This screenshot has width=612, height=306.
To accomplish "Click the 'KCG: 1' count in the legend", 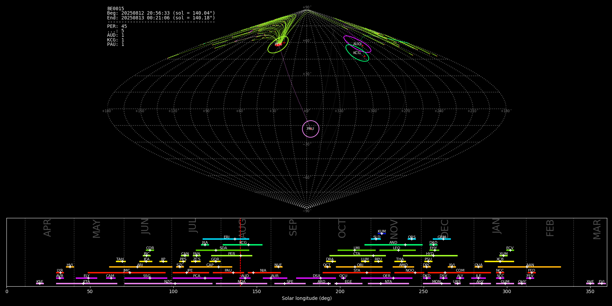I will click(x=116, y=40).
